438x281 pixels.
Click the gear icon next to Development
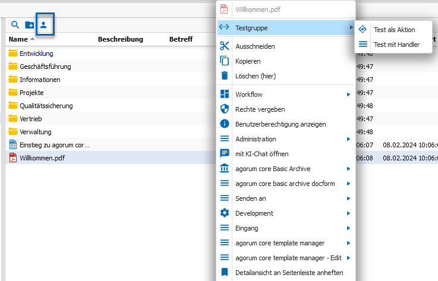click(225, 213)
